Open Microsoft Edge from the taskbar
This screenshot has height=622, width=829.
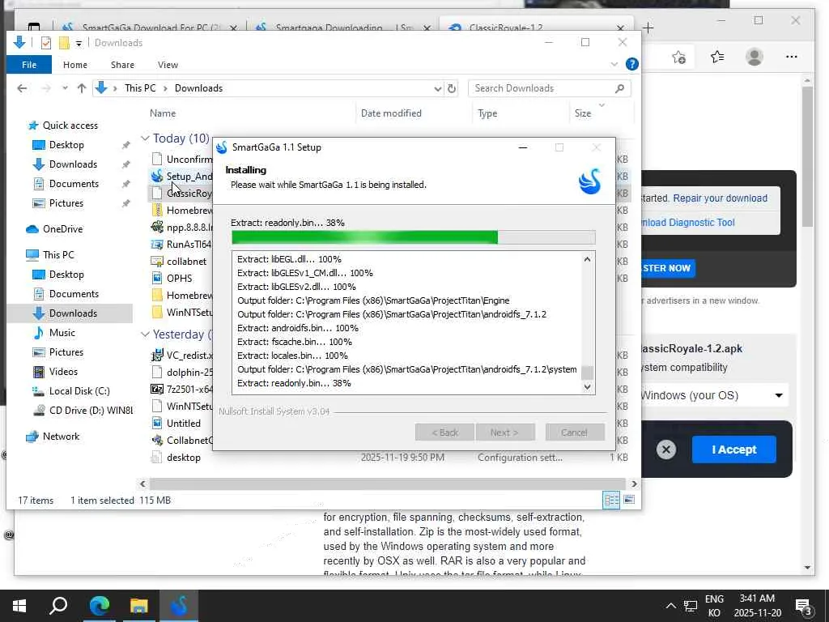(x=99, y=606)
